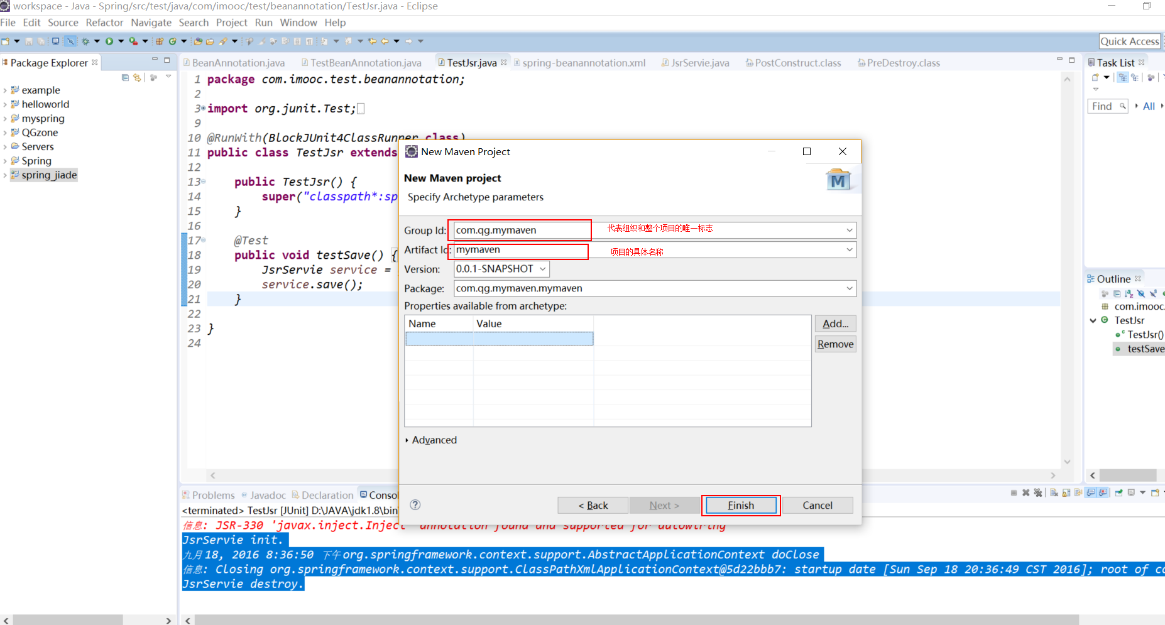This screenshot has width=1165, height=625.
Task: Click the Back navigation yellow arrow
Action: click(385, 41)
